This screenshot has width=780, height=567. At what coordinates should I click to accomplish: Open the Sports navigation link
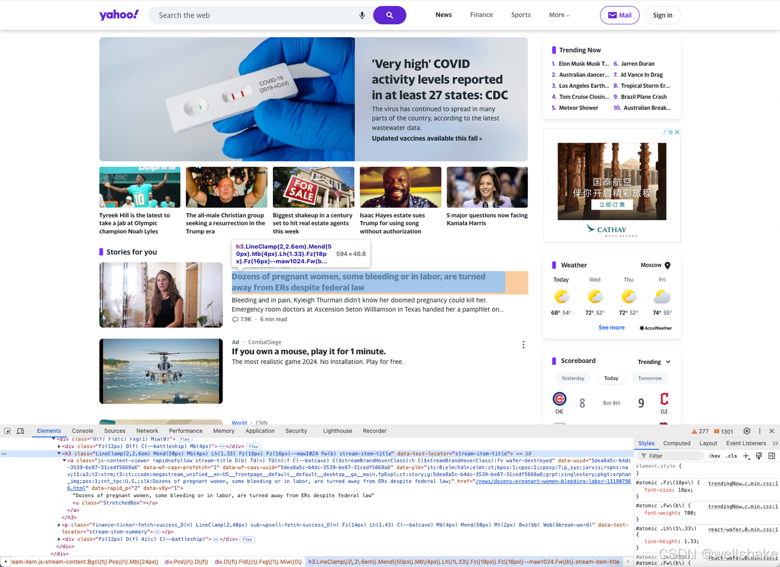pyautogui.click(x=521, y=15)
